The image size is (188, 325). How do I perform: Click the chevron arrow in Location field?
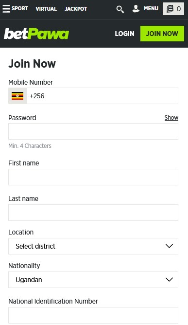[x=169, y=246]
